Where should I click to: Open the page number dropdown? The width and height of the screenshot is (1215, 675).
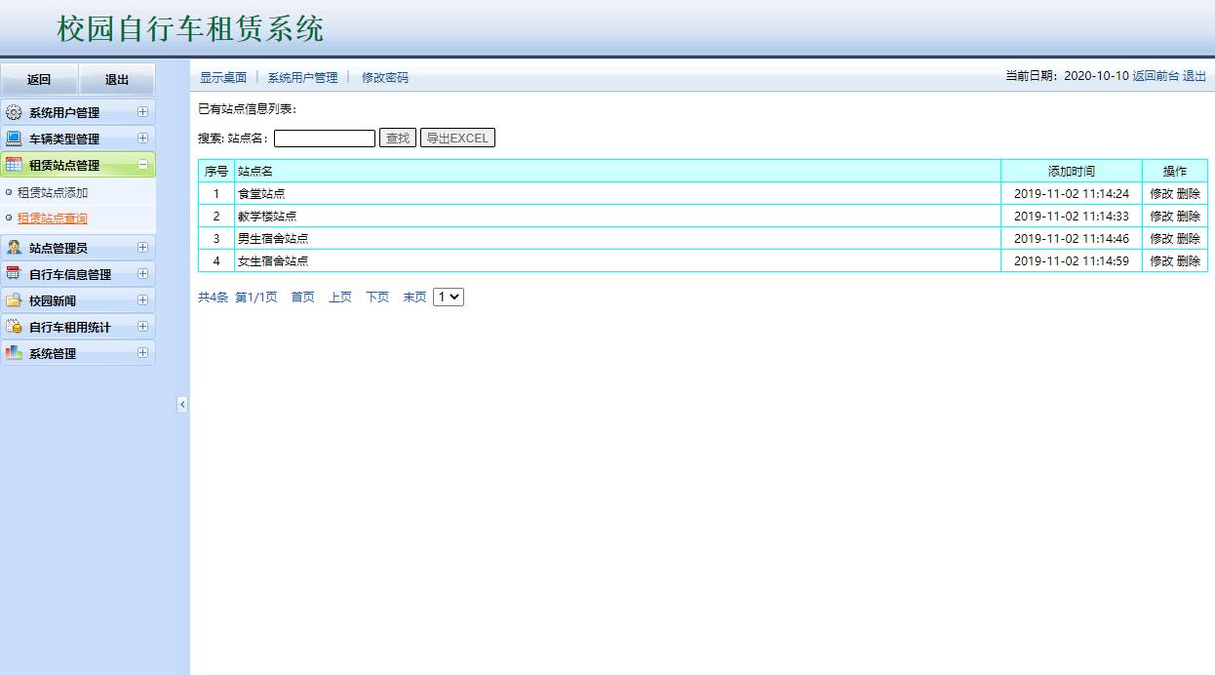pos(448,297)
